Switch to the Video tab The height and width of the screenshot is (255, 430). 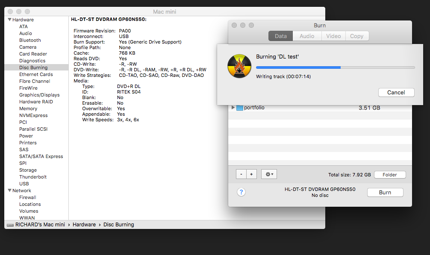(x=333, y=36)
